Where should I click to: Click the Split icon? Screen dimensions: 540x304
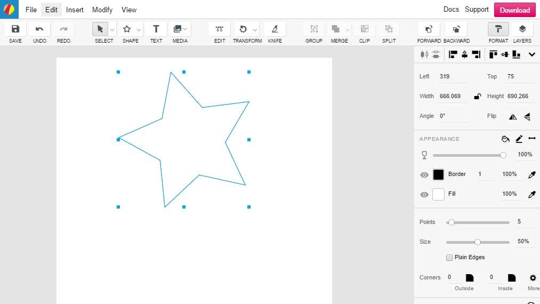[x=389, y=29]
